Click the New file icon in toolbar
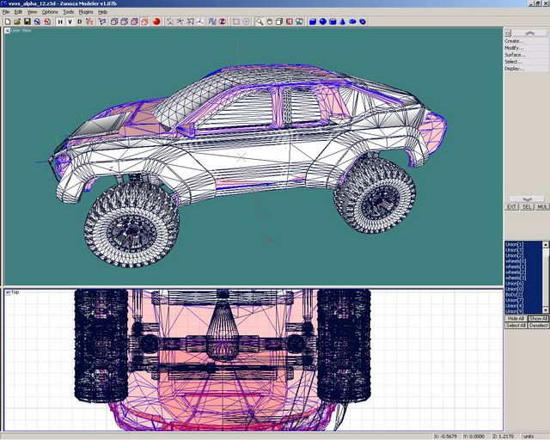Viewport: 550px width, 440px height. click(7, 21)
